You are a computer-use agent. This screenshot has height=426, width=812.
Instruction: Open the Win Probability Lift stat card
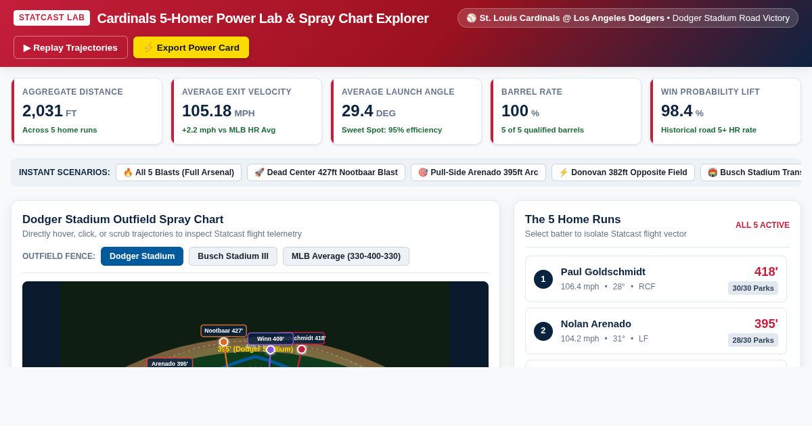(725, 111)
